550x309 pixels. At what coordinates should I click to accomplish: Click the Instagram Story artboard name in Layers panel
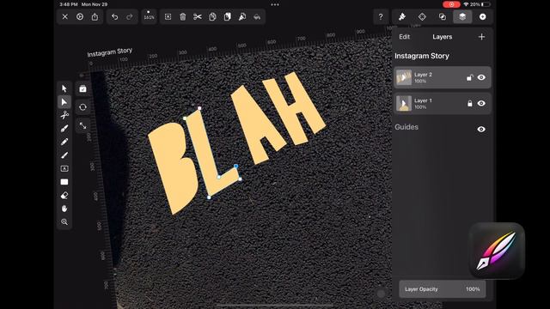422,56
